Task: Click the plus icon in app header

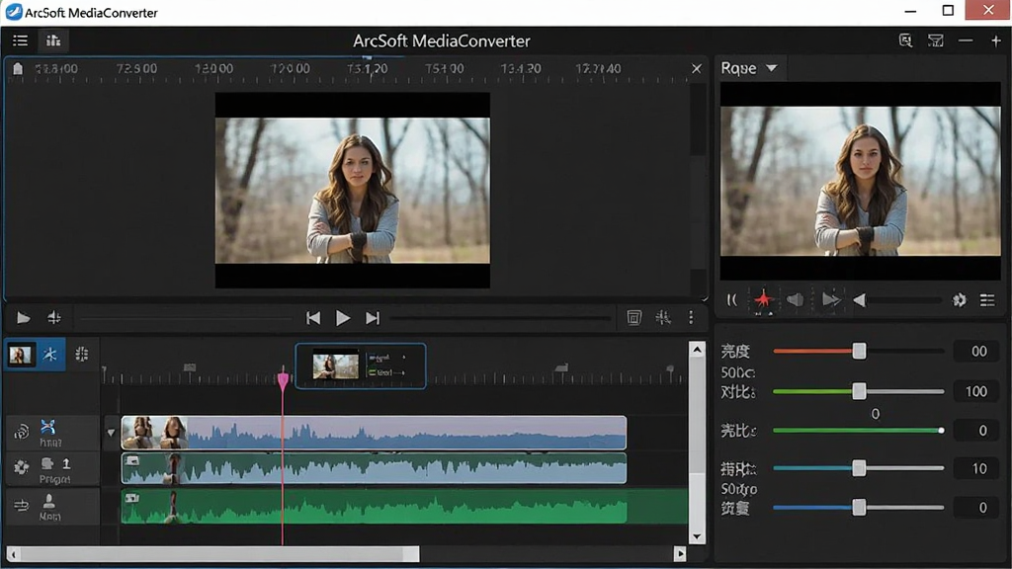Action: [996, 41]
